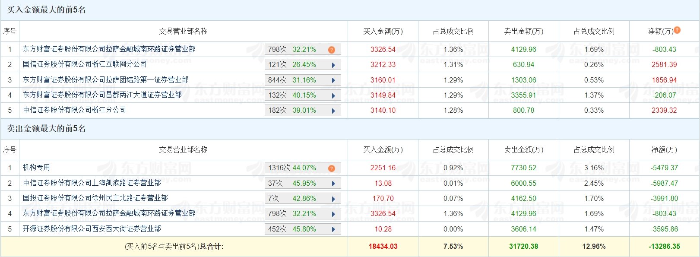The width and height of the screenshot is (700, 257).
Task: Click the sell amount 3355.91
Action: (524, 95)
